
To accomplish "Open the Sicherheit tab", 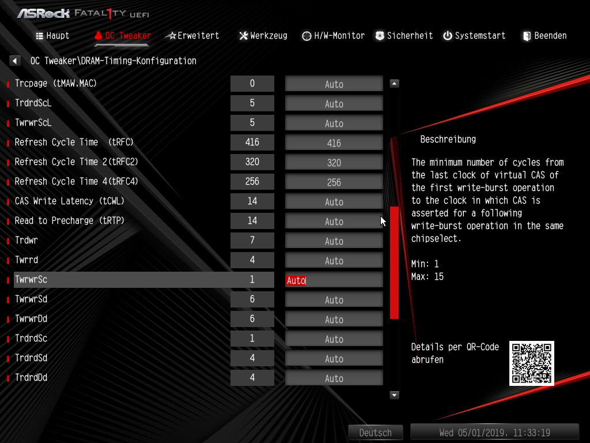I will (404, 36).
